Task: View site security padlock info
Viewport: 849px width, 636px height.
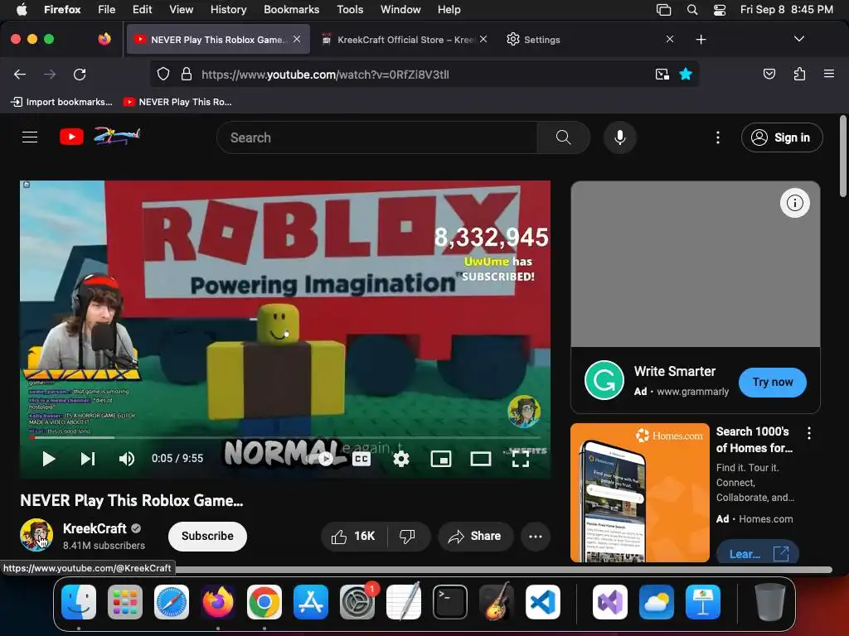Action: (187, 74)
